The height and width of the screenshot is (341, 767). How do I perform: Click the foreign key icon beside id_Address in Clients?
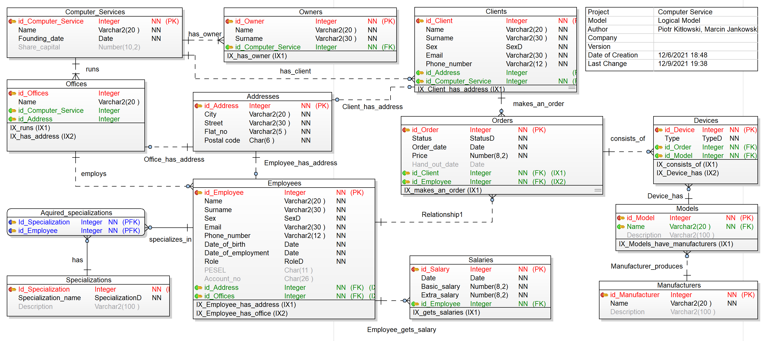point(419,73)
